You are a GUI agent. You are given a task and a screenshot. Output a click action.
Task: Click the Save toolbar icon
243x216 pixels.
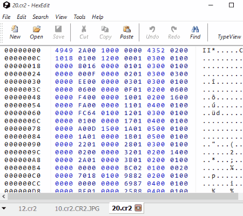[58, 29]
